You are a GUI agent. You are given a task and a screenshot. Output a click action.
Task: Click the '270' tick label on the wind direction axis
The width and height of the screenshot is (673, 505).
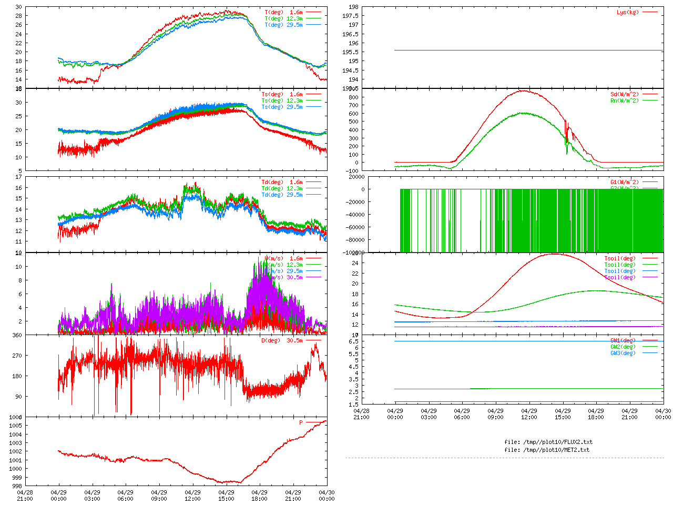click(x=17, y=356)
